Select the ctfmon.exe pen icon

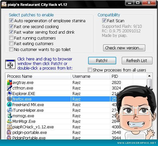point(9,88)
